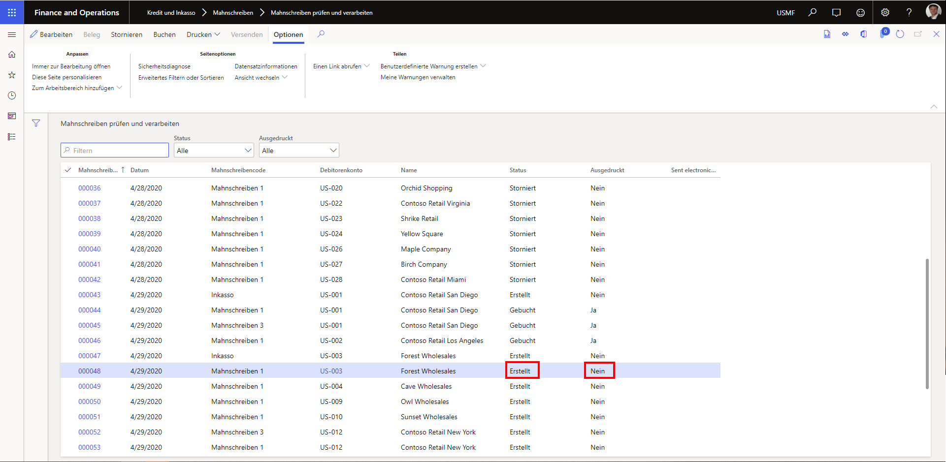Click the Power Apps icon
The image size is (946, 462).
point(845,34)
